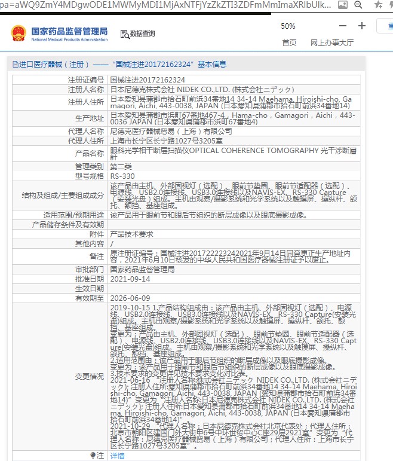
Task: Click the 注册证编号 label
Action: [x=86, y=80]
